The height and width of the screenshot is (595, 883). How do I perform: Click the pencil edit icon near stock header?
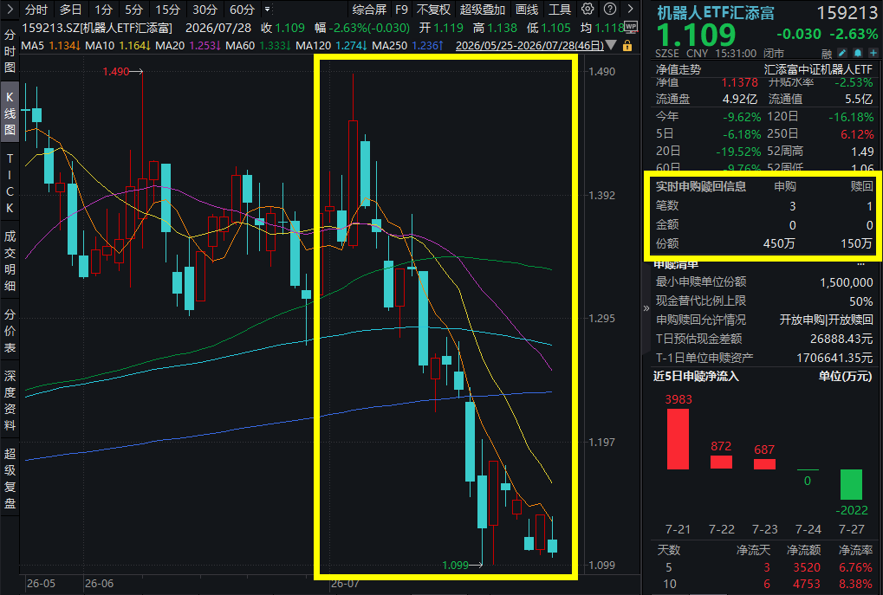pyautogui.click(x=842, y=53)
